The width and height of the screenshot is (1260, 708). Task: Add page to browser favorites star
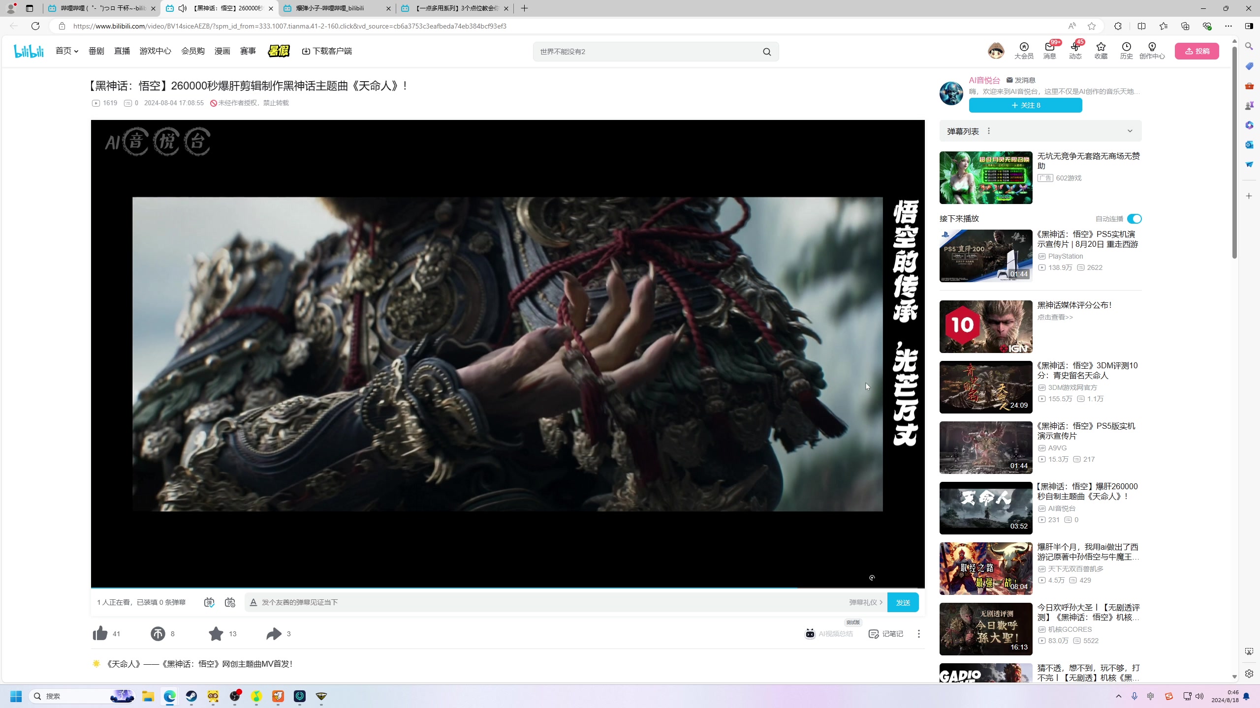[1092, 26]
